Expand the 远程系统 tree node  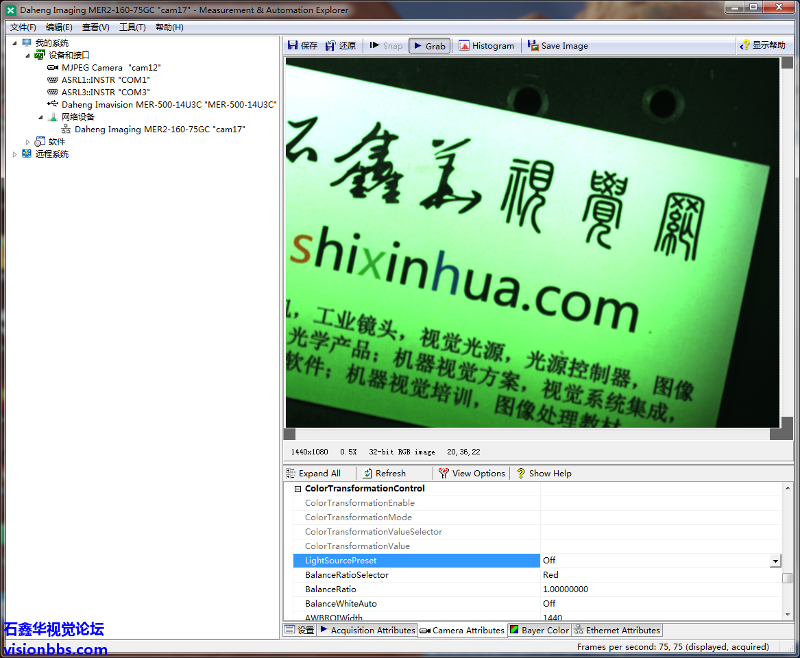(15, 154)
